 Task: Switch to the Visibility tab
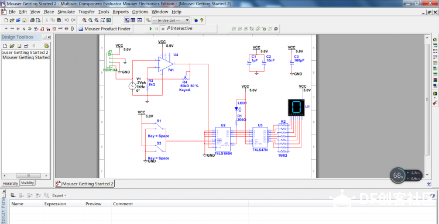[28, 183]
